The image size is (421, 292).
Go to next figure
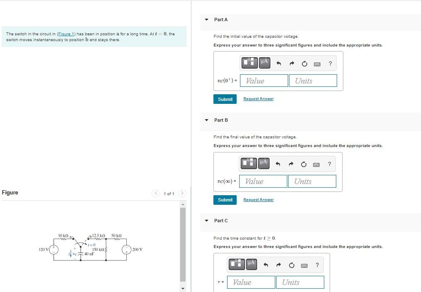(x=182, y=193)
